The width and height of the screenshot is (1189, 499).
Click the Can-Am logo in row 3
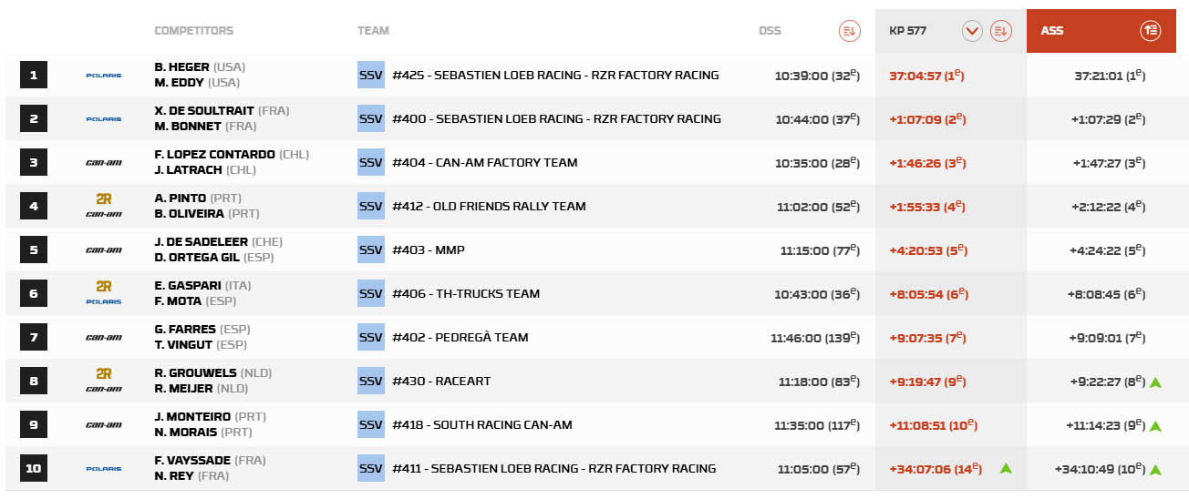(103, 163)
